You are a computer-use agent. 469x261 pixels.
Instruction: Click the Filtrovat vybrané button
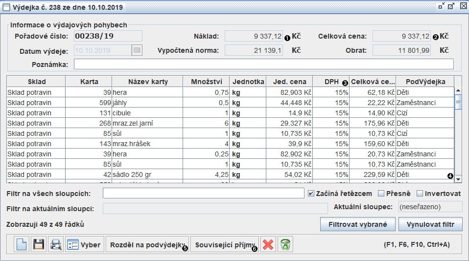pos(357,225)
